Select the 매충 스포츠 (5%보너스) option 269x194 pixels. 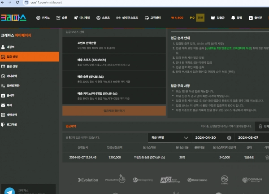(x=114, y=62)
